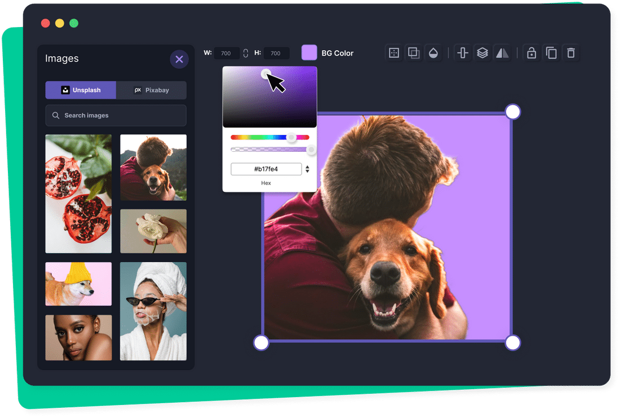Click the opacity alpha slider

click(x=269, y=150)
